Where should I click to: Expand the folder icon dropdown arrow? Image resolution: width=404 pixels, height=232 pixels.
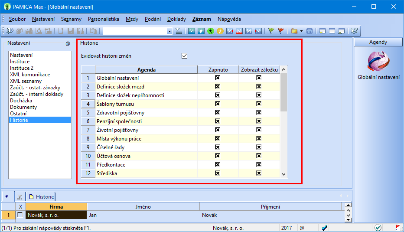click(301, 31)
